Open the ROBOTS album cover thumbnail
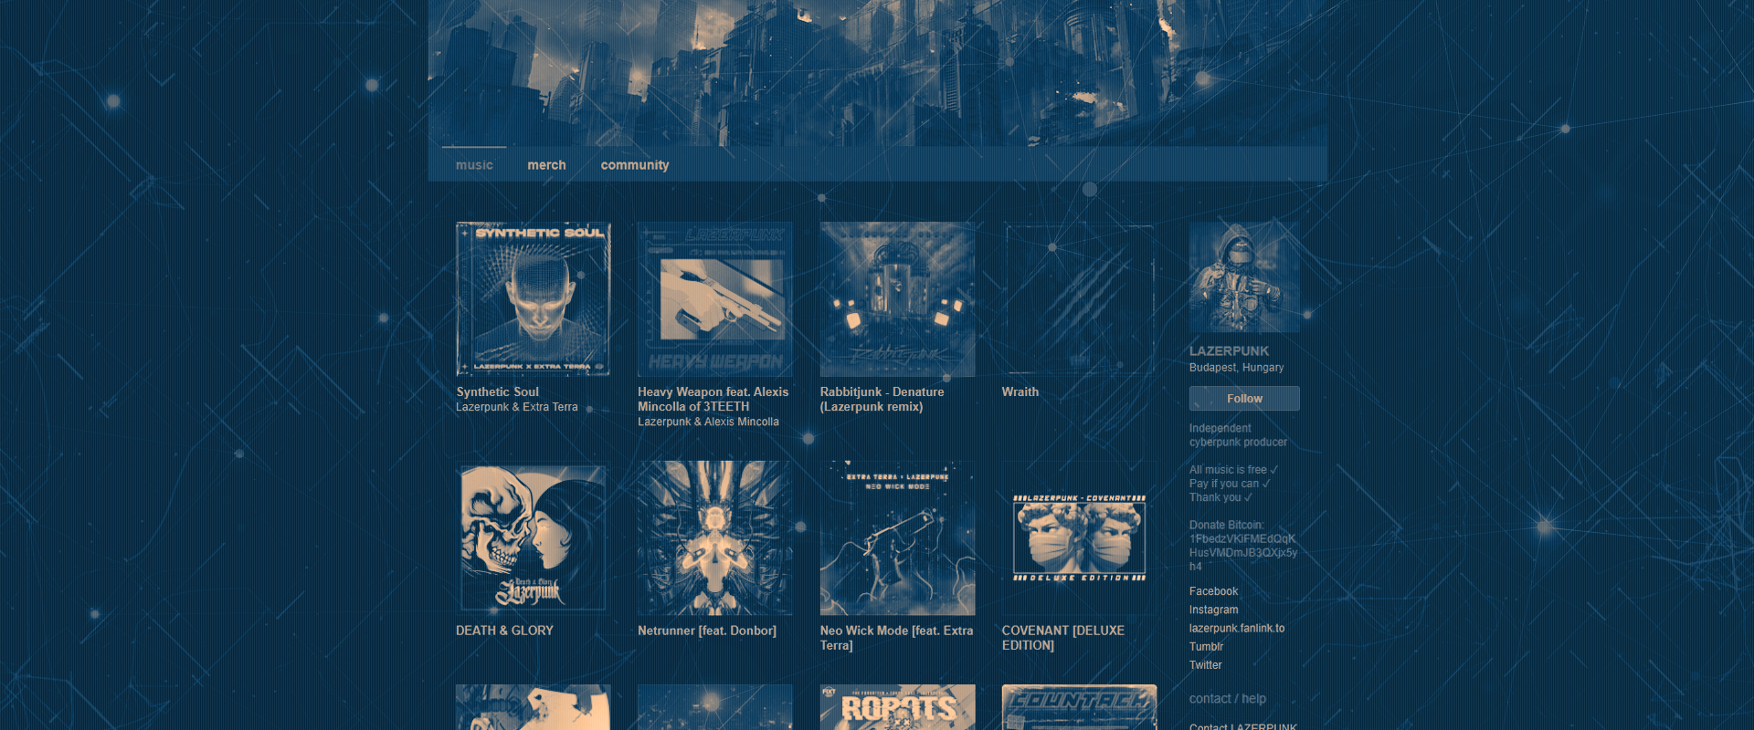This screenshot has width=1754, height=730. [897, 708]
